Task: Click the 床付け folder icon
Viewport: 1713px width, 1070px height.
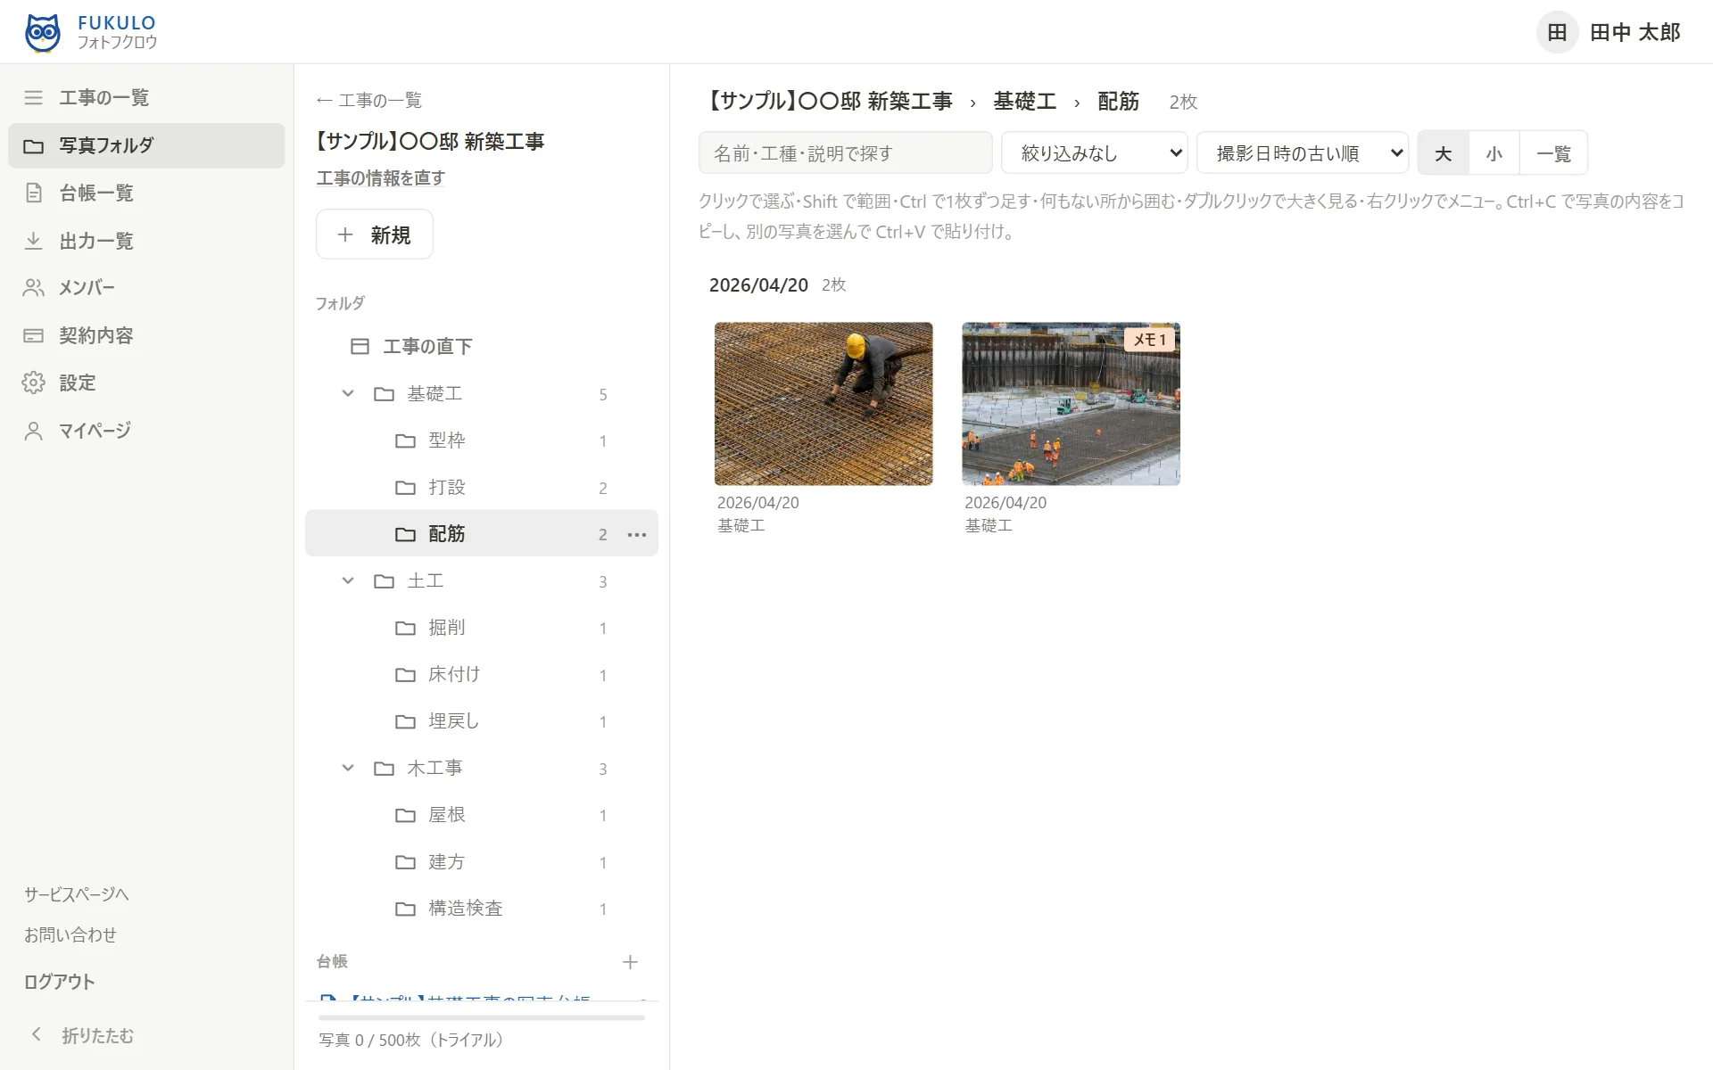Action: pyautogui.click(x=405, y=674)
